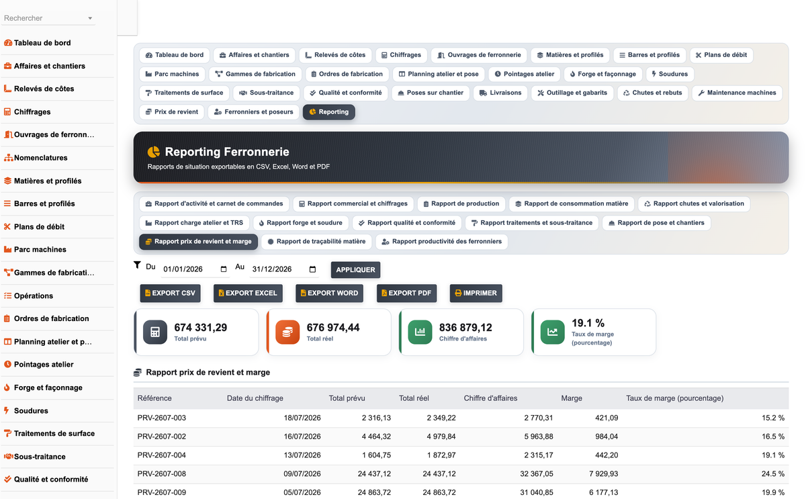Select Rapport charge atelier et TRS
The height and width of the screenshot is (499, 806).
(194, 222)
